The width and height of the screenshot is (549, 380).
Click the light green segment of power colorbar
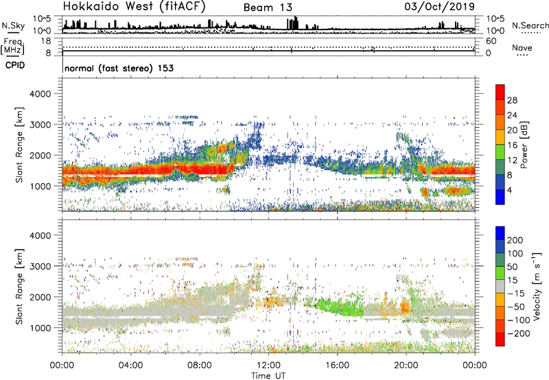pyautogui.click(x=500, y=152)
